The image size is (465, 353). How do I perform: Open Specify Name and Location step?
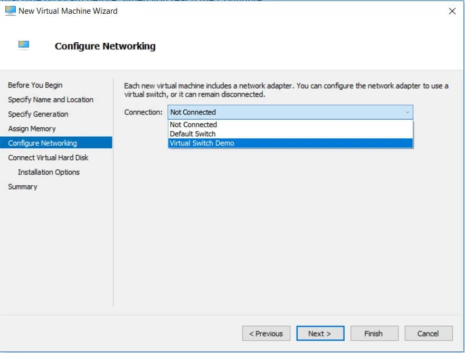click(51, 100)
